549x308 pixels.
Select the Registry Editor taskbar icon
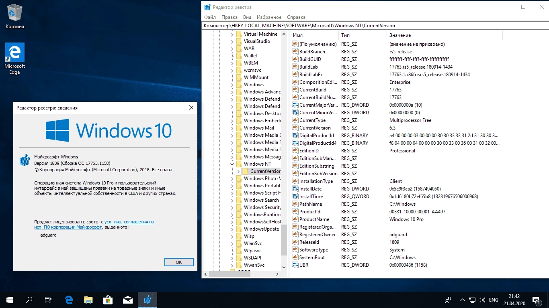(x=147, y=300)
